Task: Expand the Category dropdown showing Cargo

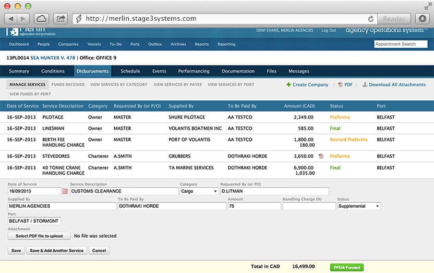Action: (199, 191)
